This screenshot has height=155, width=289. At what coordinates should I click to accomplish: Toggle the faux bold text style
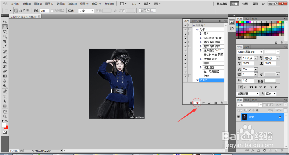pyautogui.click(x=241, y=87)
